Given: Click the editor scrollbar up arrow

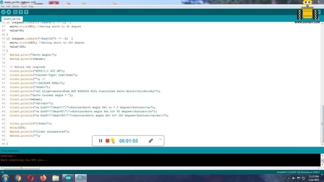Looking at the screenshot, I should 322,24.
